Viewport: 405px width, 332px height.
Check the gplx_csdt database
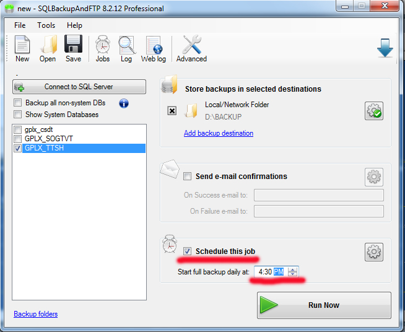[x=17, y=129]
